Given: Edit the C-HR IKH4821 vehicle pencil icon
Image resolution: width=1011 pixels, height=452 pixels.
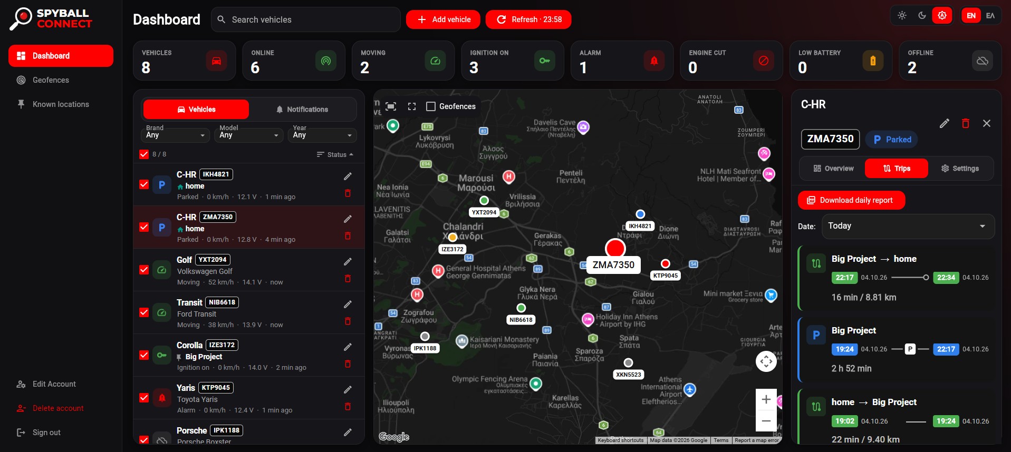Looking at the screenshot, I should 348,176.
